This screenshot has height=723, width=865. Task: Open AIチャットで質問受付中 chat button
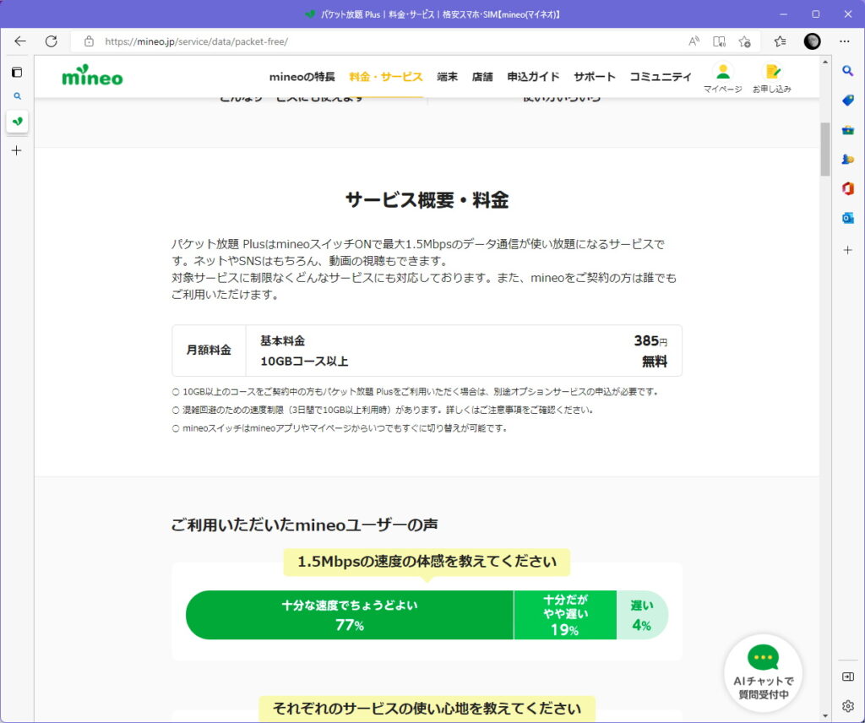coord(764,674)
